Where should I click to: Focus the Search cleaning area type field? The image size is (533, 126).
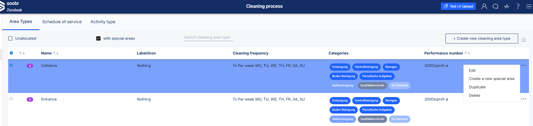click(x=208, y=37)
